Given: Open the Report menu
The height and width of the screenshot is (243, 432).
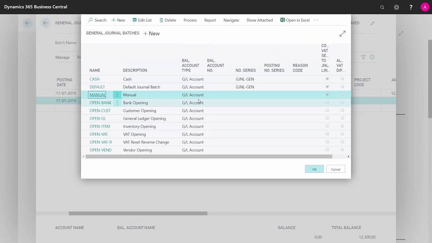Looking at the screenshot, I should coord(210,20).
